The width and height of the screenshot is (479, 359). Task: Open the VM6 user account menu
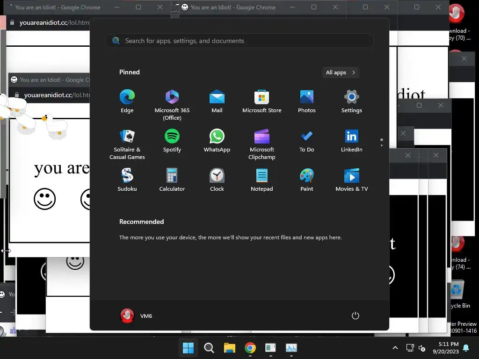[x=136, y=316]
